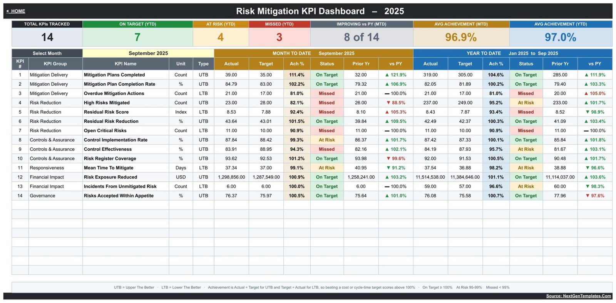616x303 pixels.
Task: Select the Risk Register Coverage cell
Action: tap(126, 158)
